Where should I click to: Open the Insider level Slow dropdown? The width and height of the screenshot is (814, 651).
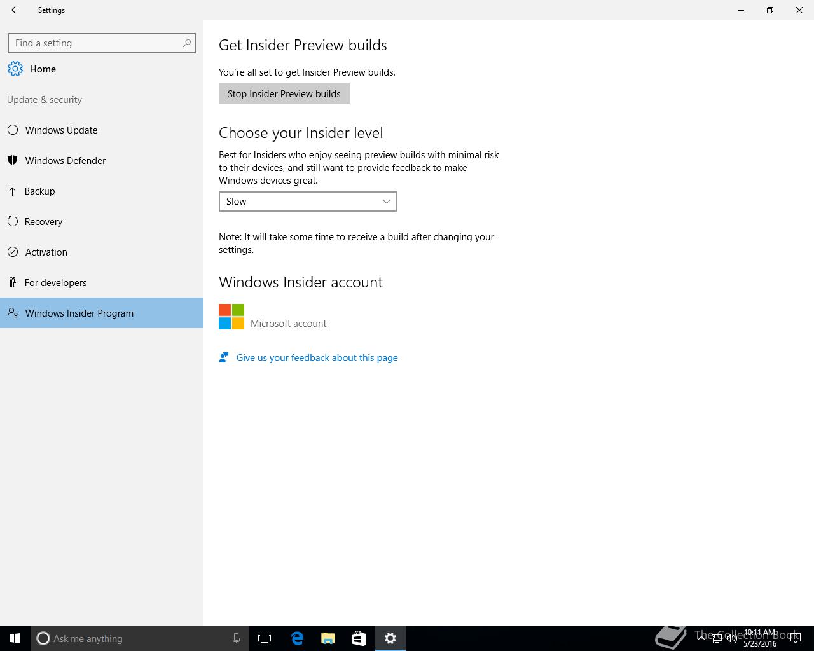[x=308, y=202]
